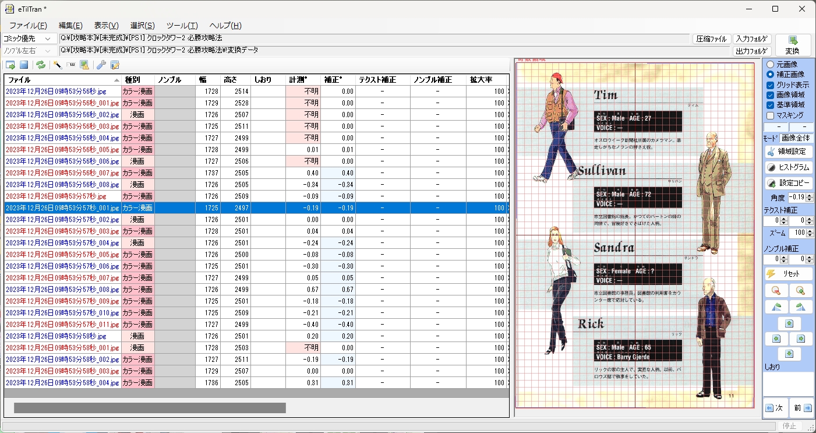The width and height of the screenshot is (816, 433).
Task: Toggle the グリッド表示 checkbox
Action: tap(771, 85)
